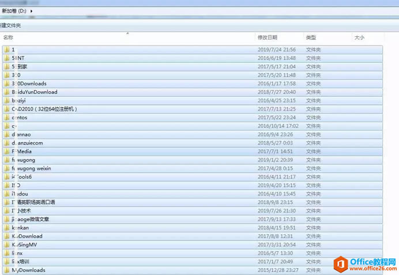Click the 新建文件夹 toolbar button
The image size is (399, 275).
pyautogui.click(x=10, y=25)
